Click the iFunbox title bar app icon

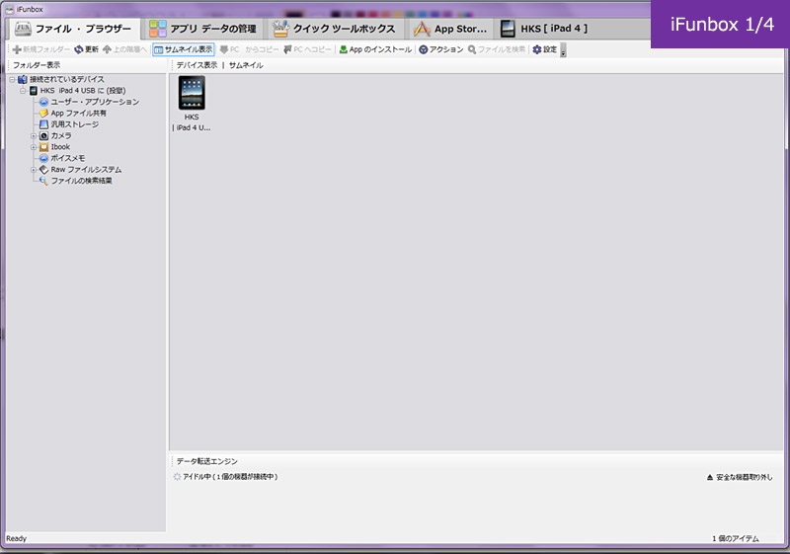point(10,9)
